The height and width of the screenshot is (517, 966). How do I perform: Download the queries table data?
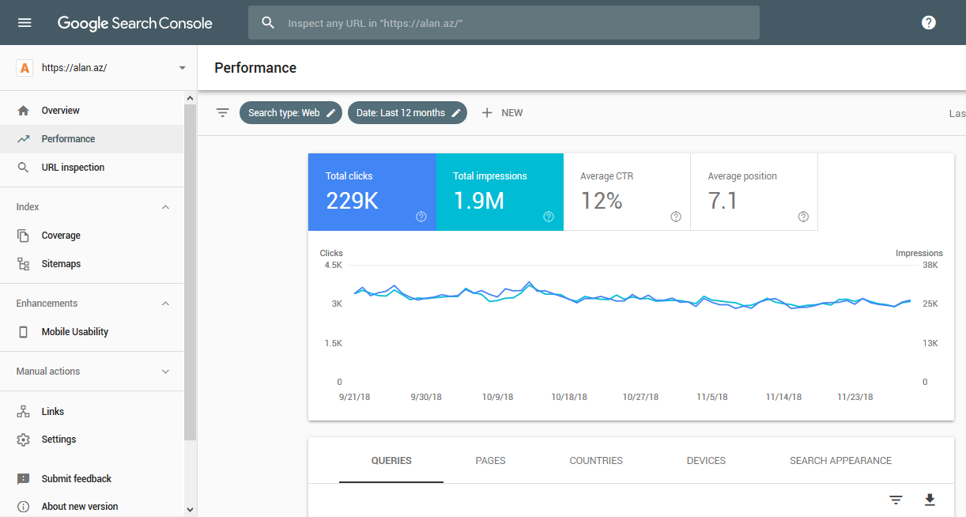[x=930, y=500]
